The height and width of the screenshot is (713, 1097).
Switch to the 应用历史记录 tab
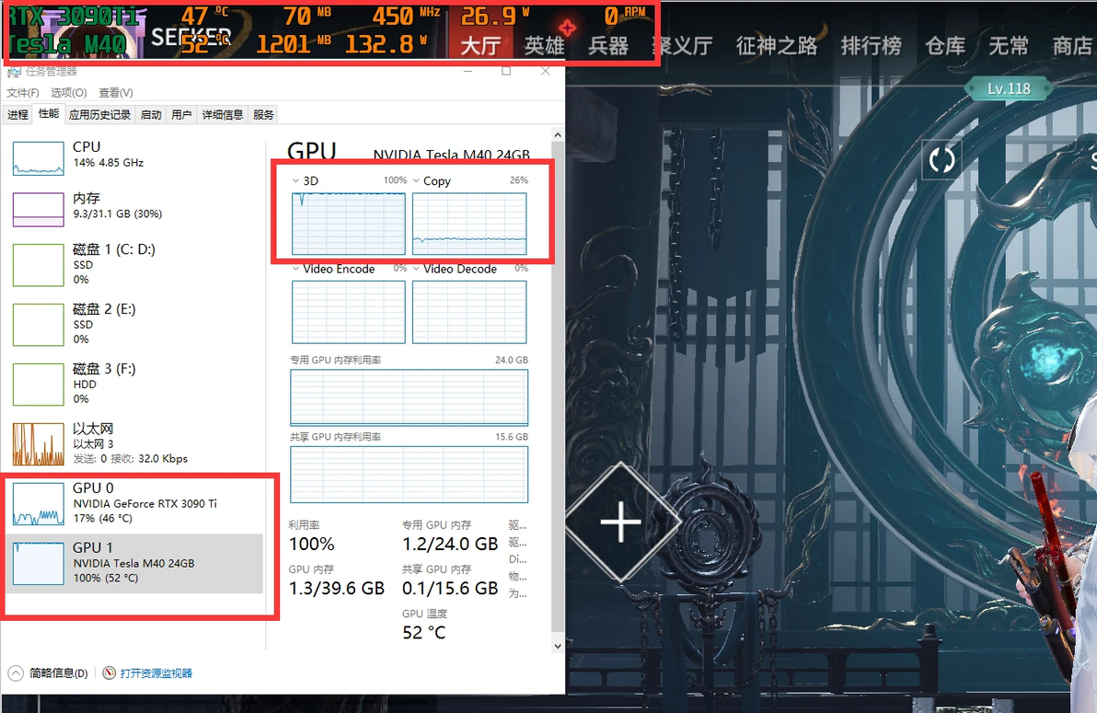click(100, 115)
